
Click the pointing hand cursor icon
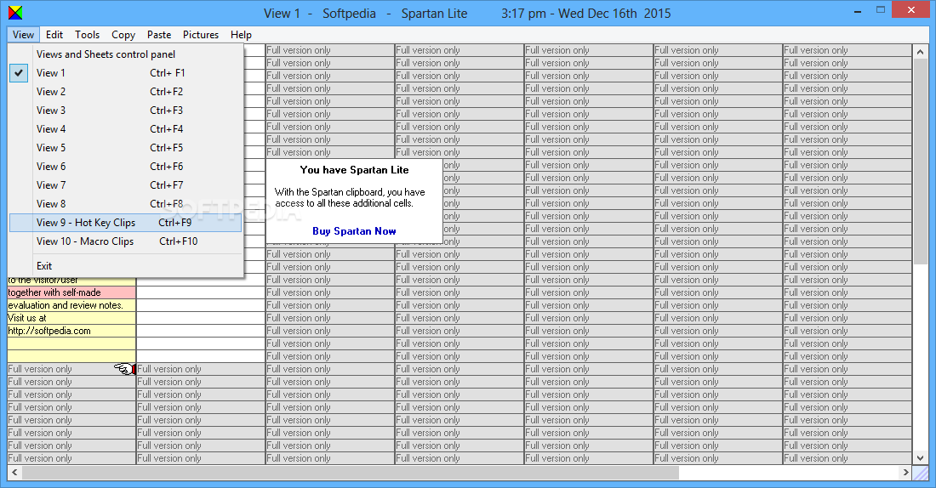[125, 369]
